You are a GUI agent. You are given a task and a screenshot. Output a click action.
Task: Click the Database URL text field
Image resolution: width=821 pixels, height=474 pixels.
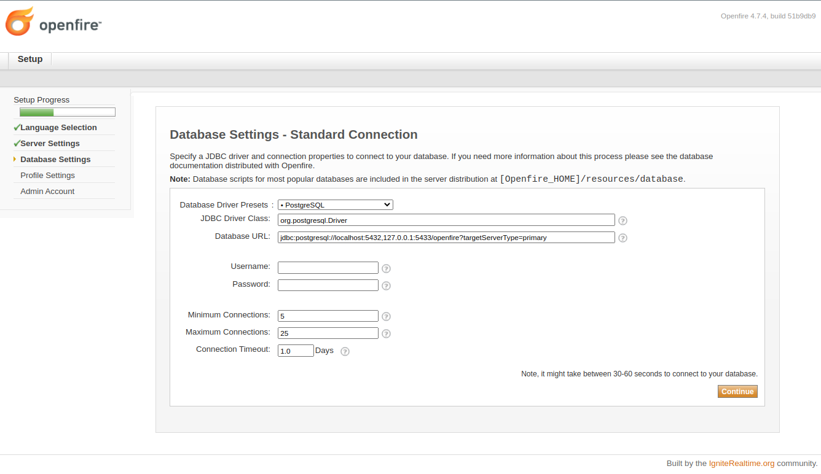click(x=446, y=238)
